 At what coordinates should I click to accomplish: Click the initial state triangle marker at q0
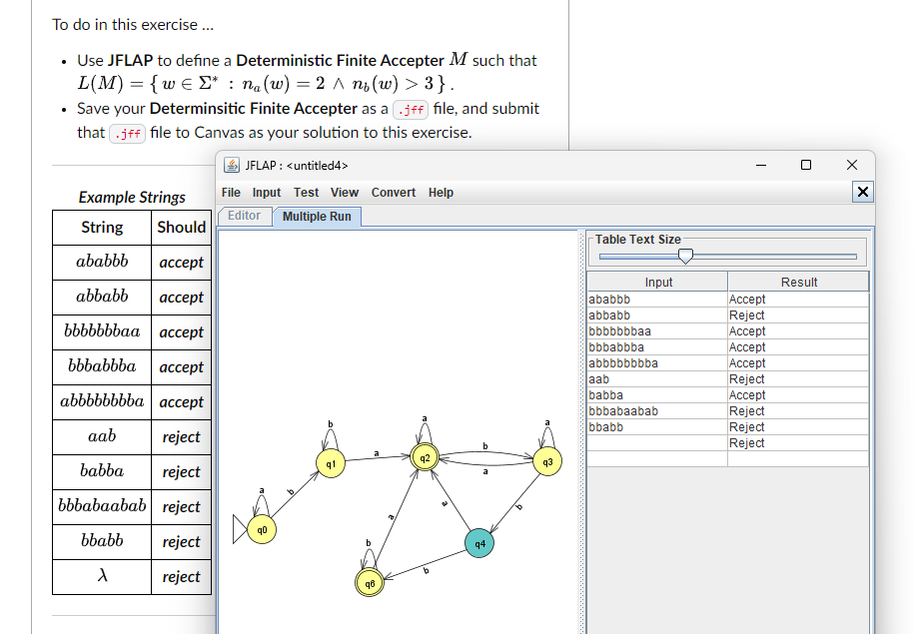pos(240,529)
